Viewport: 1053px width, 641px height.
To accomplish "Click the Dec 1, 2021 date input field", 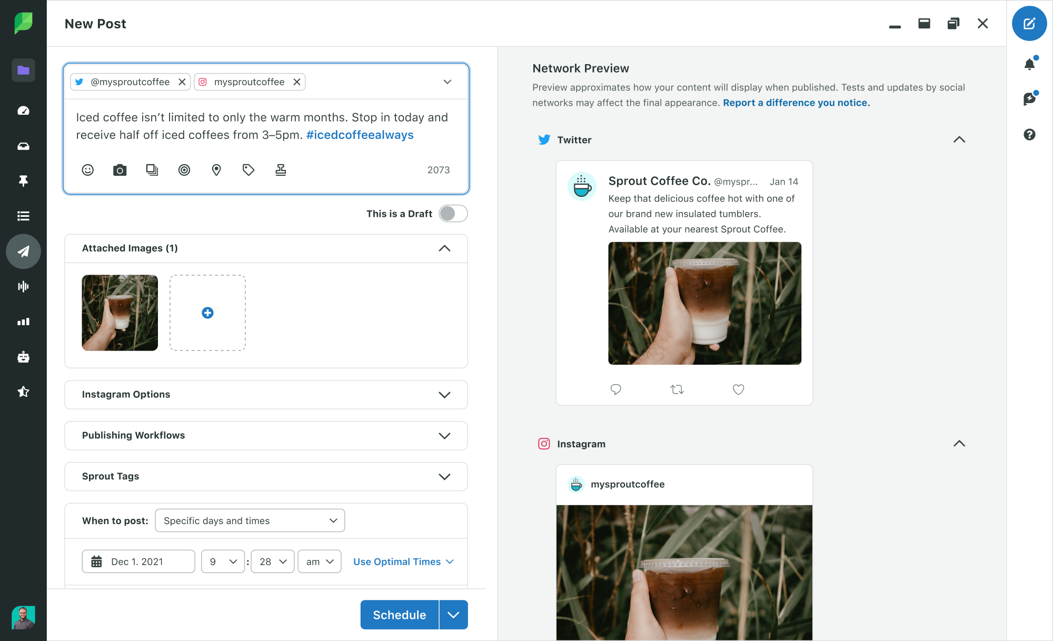I will [137, 562].
